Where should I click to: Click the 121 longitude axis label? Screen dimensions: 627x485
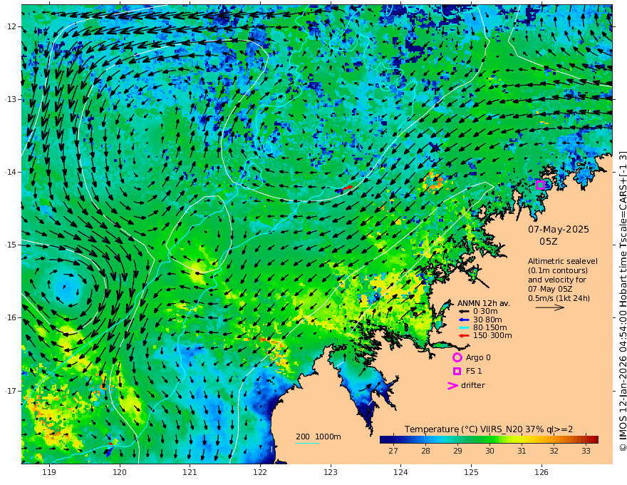190,472
